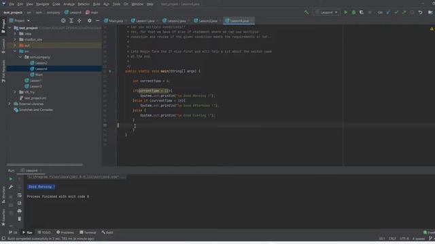Expand the chatbot_site folder
Image resolution: width=435 pixels, height=244 pixels.
tap(15, 39)
